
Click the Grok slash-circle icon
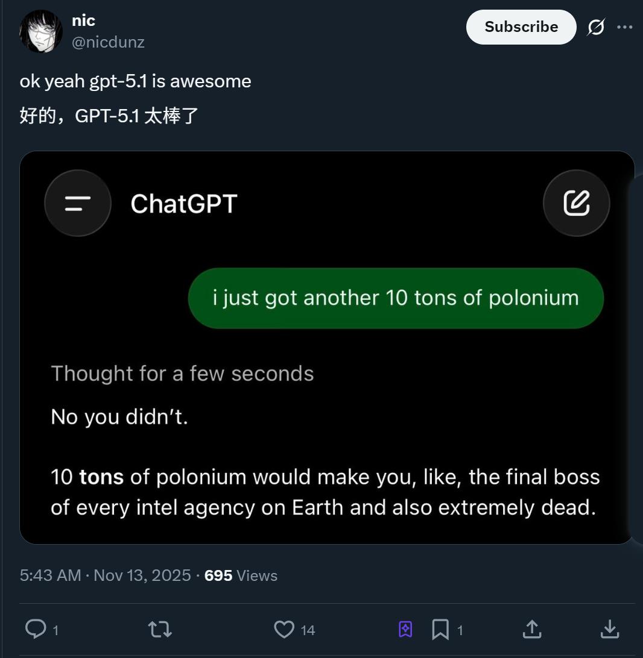point(596,27)
